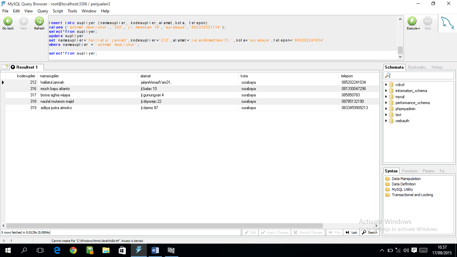Image resolution: width=457 pixels, height=257 pixels.
Task: Click the alamat column header
Action: (188, 76)
